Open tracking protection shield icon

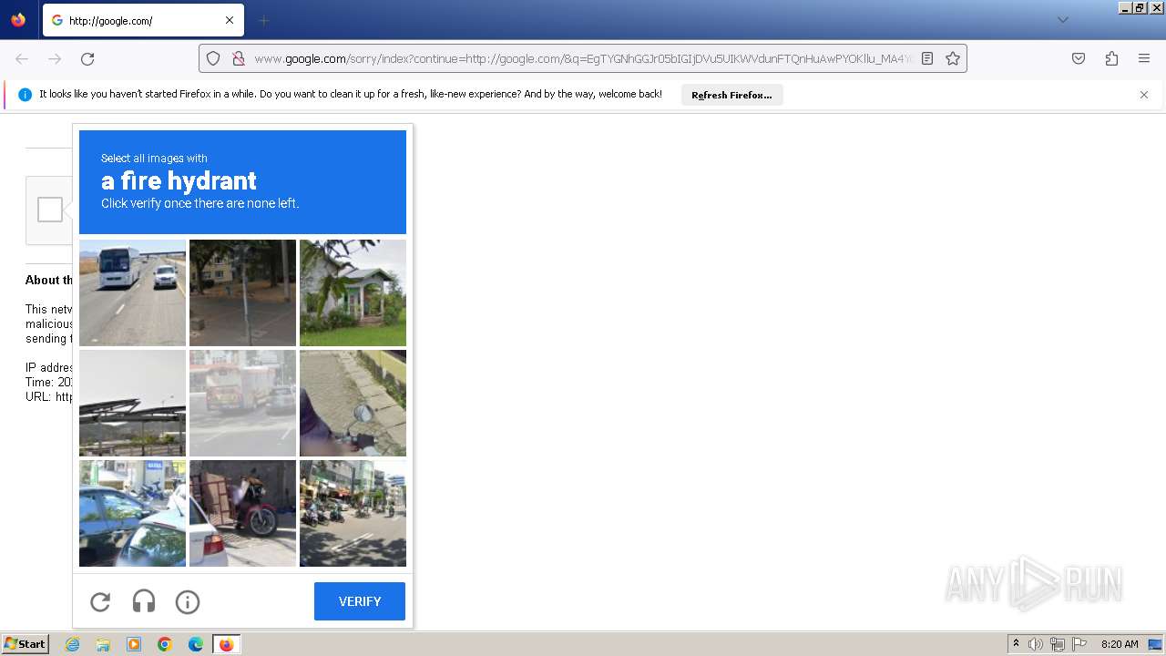point(213,58)
